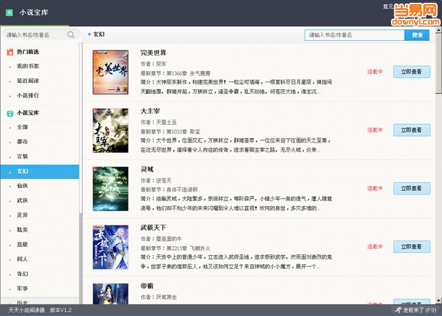Open 我的书架 in the sidebar
The image size is (442, 316).
(x=28, y=66)
